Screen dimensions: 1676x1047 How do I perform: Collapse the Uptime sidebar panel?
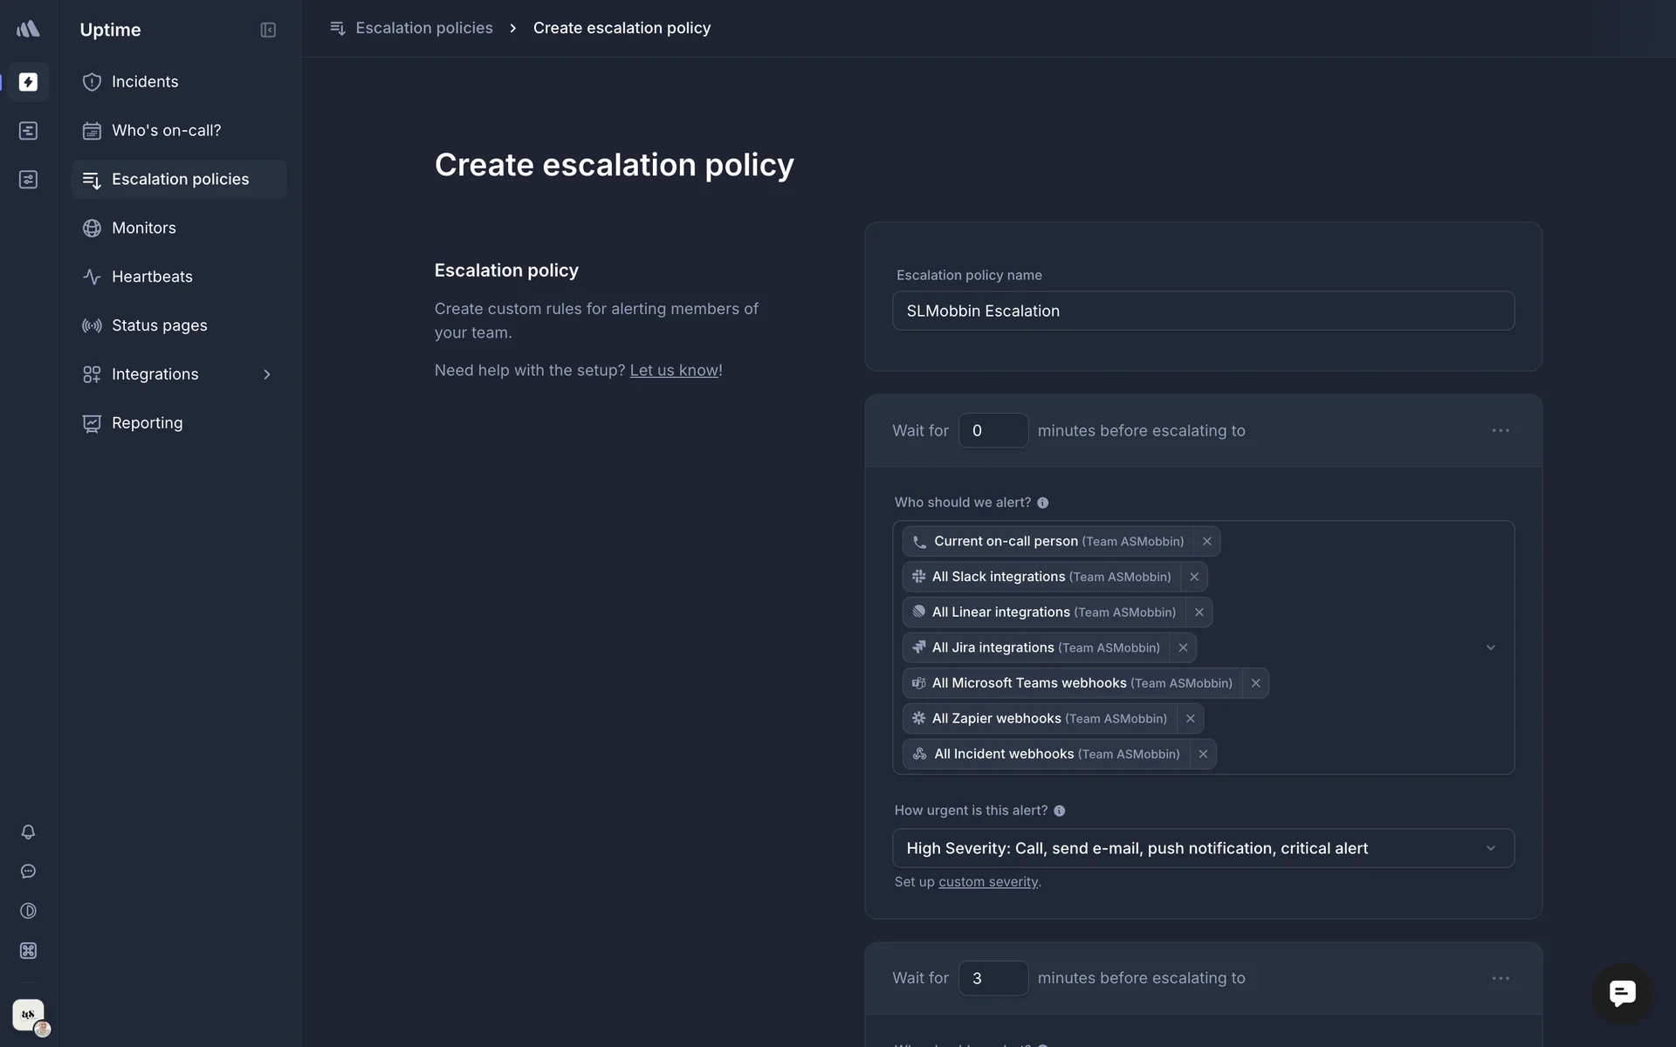(268, 30)
